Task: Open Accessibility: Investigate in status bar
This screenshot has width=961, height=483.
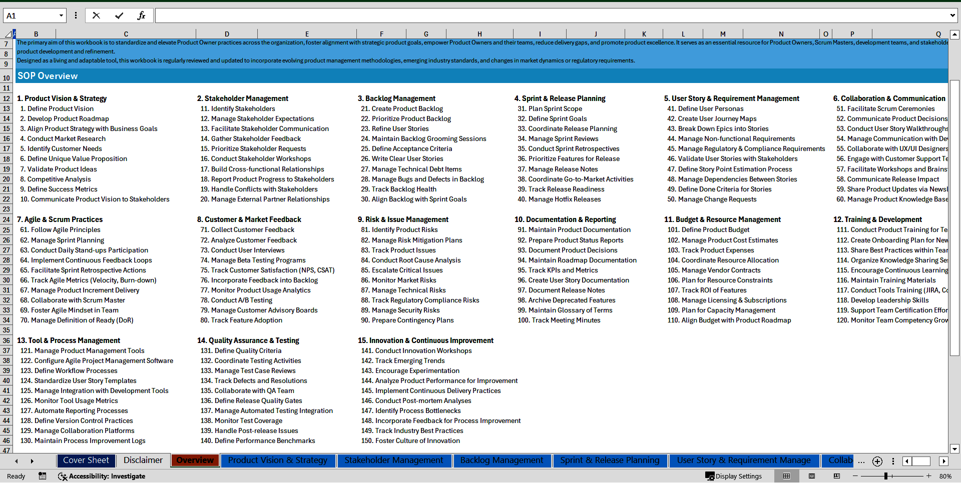Action: pyautogui.click(x=102, y=476)
